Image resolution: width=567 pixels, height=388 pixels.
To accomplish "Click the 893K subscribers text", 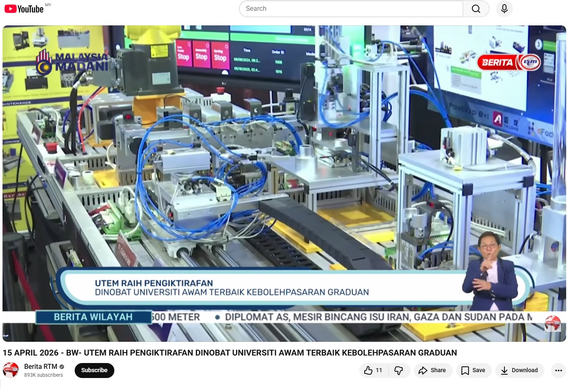I will click(43, 375).
